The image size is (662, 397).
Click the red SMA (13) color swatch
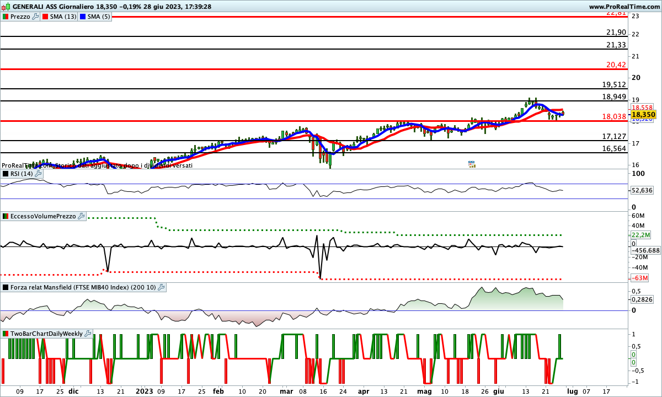click(x=45, y=17)
